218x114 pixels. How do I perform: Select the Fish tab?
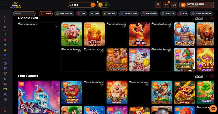[95, 14]
